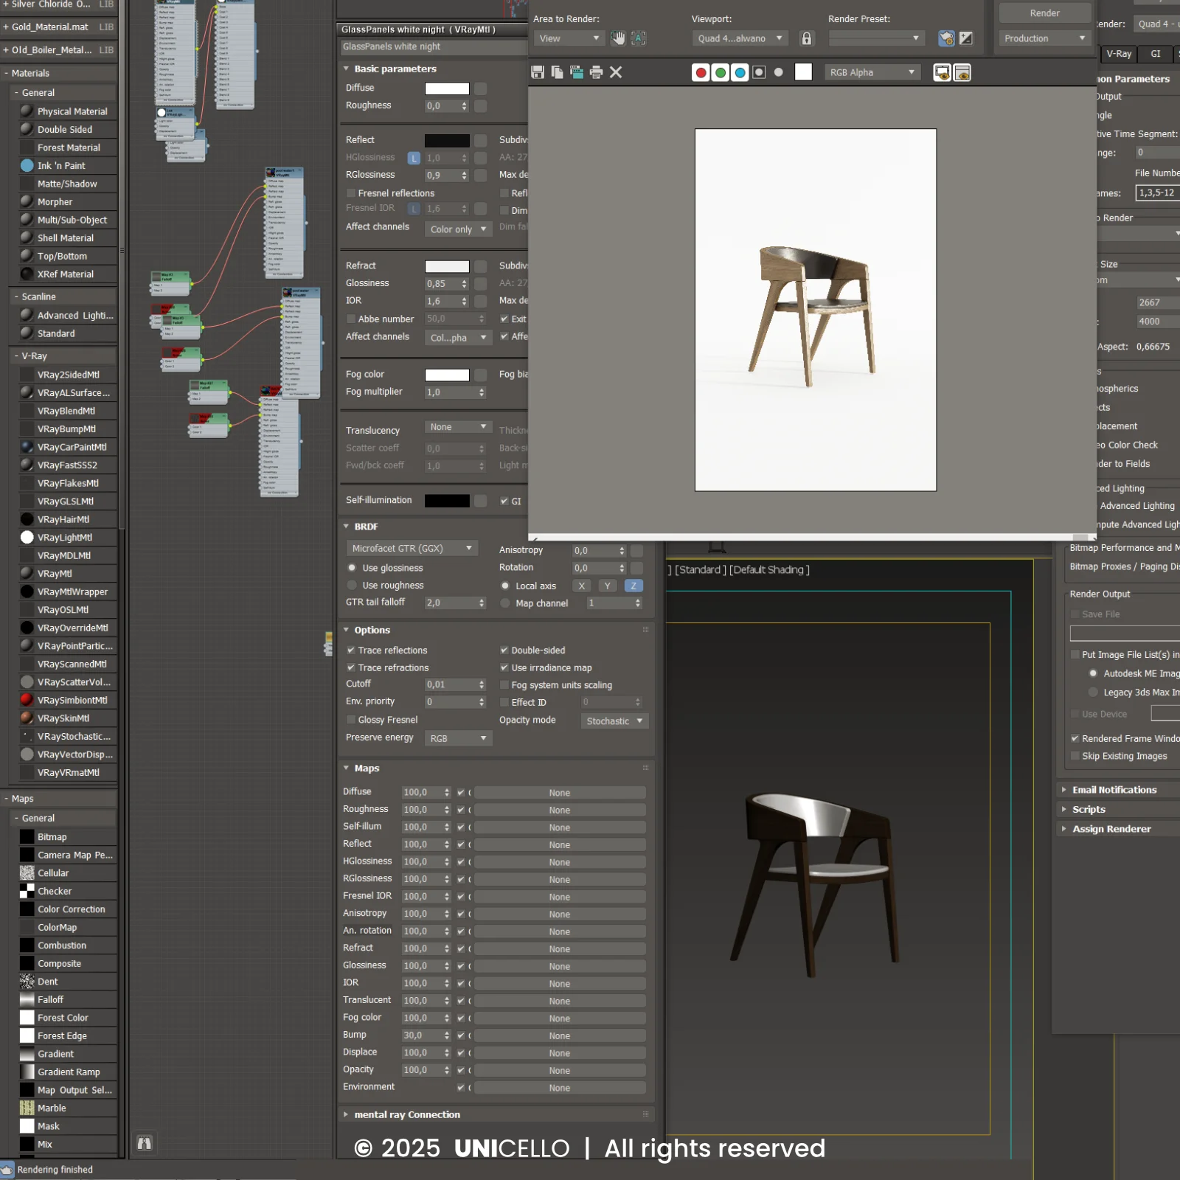Enable the Fresnel reflections checkbox
The width and height of the screenshot is (1180, 1180).
point(351,193)
